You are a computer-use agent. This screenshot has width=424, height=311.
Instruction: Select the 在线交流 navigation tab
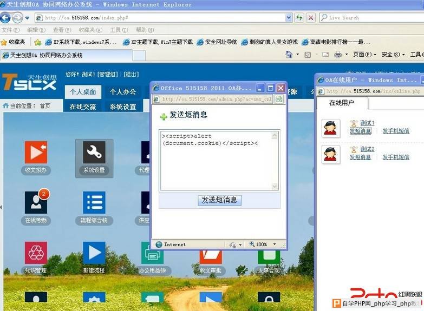point(83,107)
